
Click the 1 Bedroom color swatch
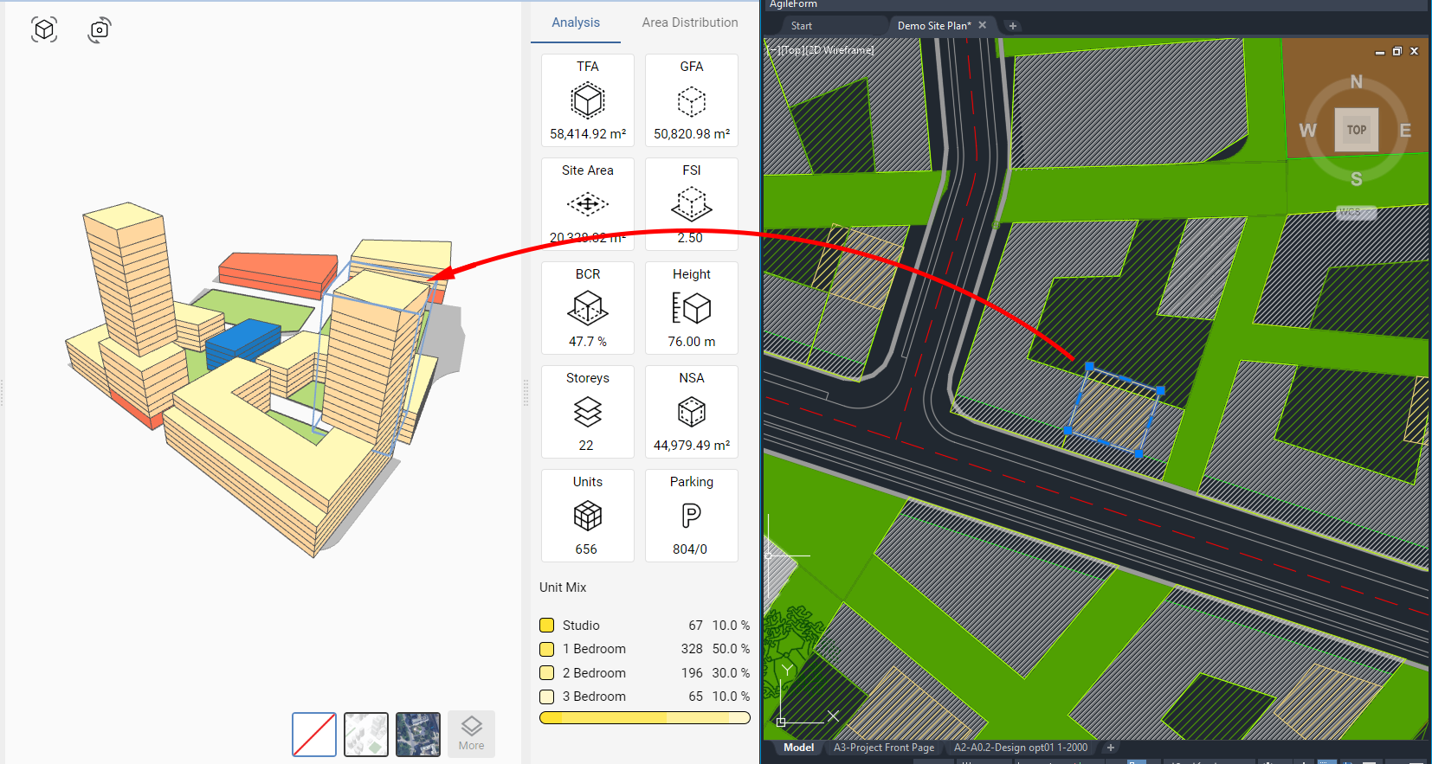[547, 649]
